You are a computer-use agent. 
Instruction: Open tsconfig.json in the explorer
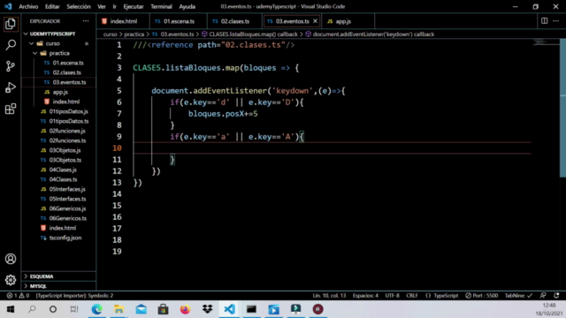click(65, 238)
